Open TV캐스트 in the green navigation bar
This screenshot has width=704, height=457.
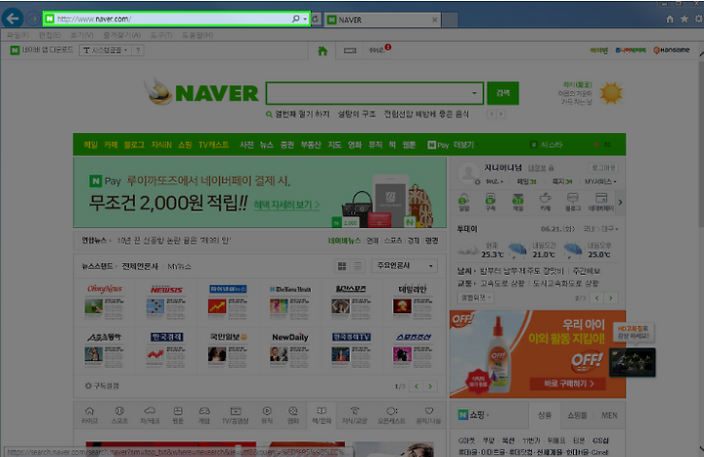point(214,145)
